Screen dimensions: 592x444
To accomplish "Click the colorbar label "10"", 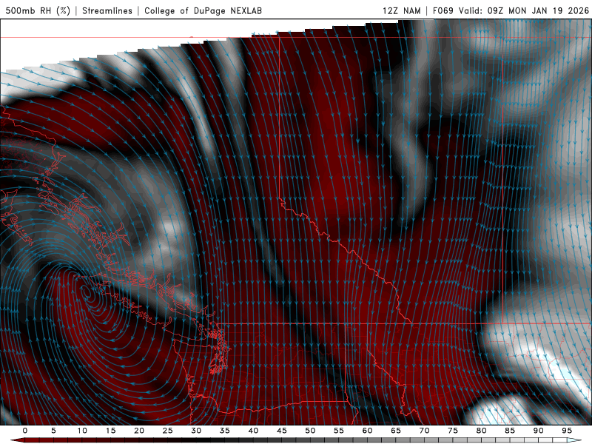I will 82,431.
